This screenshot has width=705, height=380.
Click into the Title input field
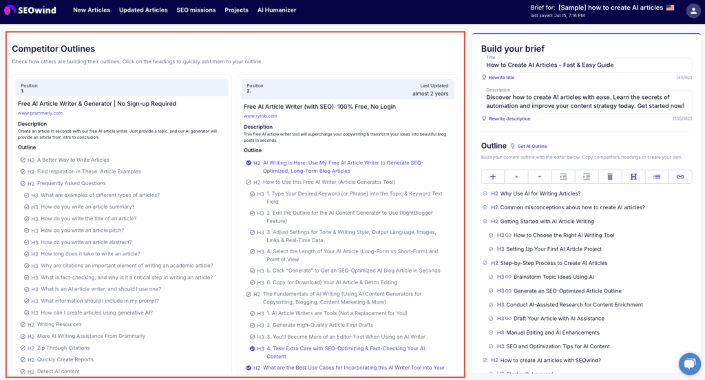[x=587, y=65]
